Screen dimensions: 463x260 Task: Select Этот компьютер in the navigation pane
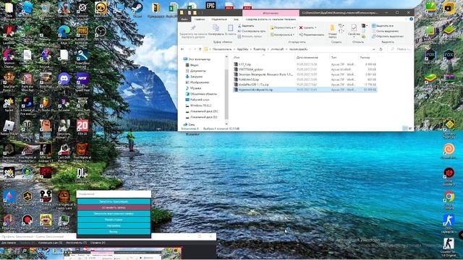tap(197, 59)
